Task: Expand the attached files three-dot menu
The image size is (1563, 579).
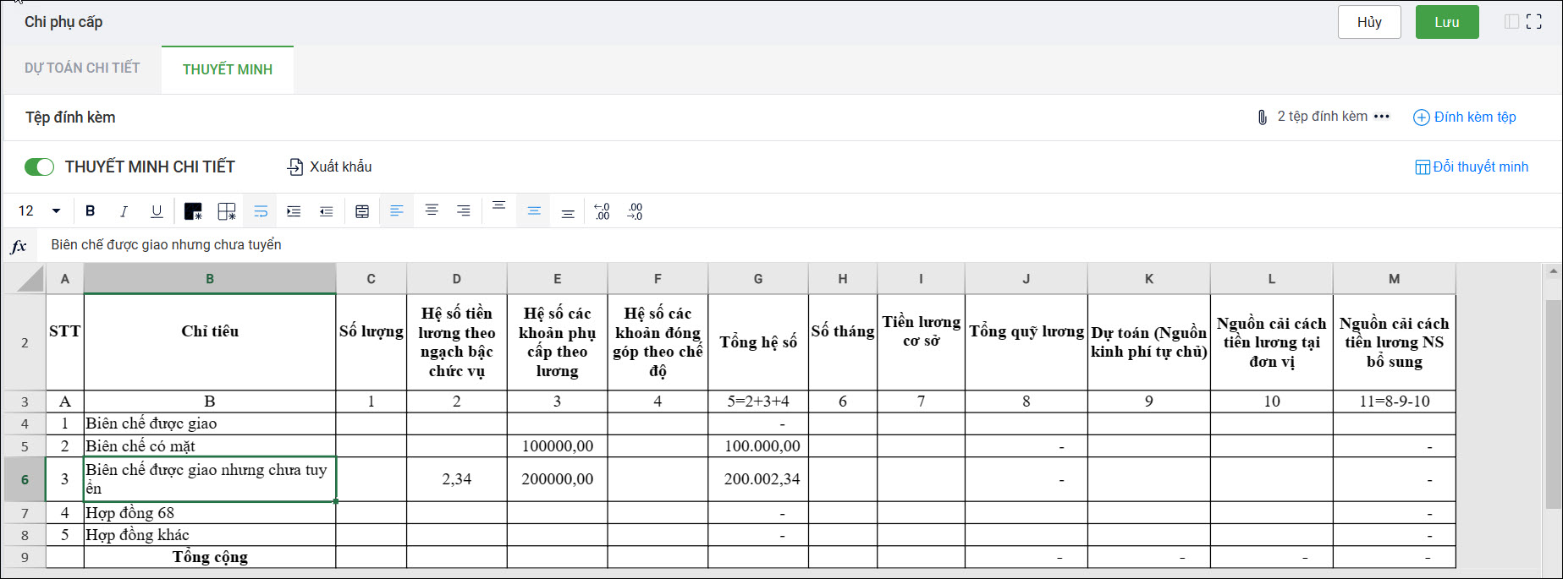Action: coord(1382,117)
